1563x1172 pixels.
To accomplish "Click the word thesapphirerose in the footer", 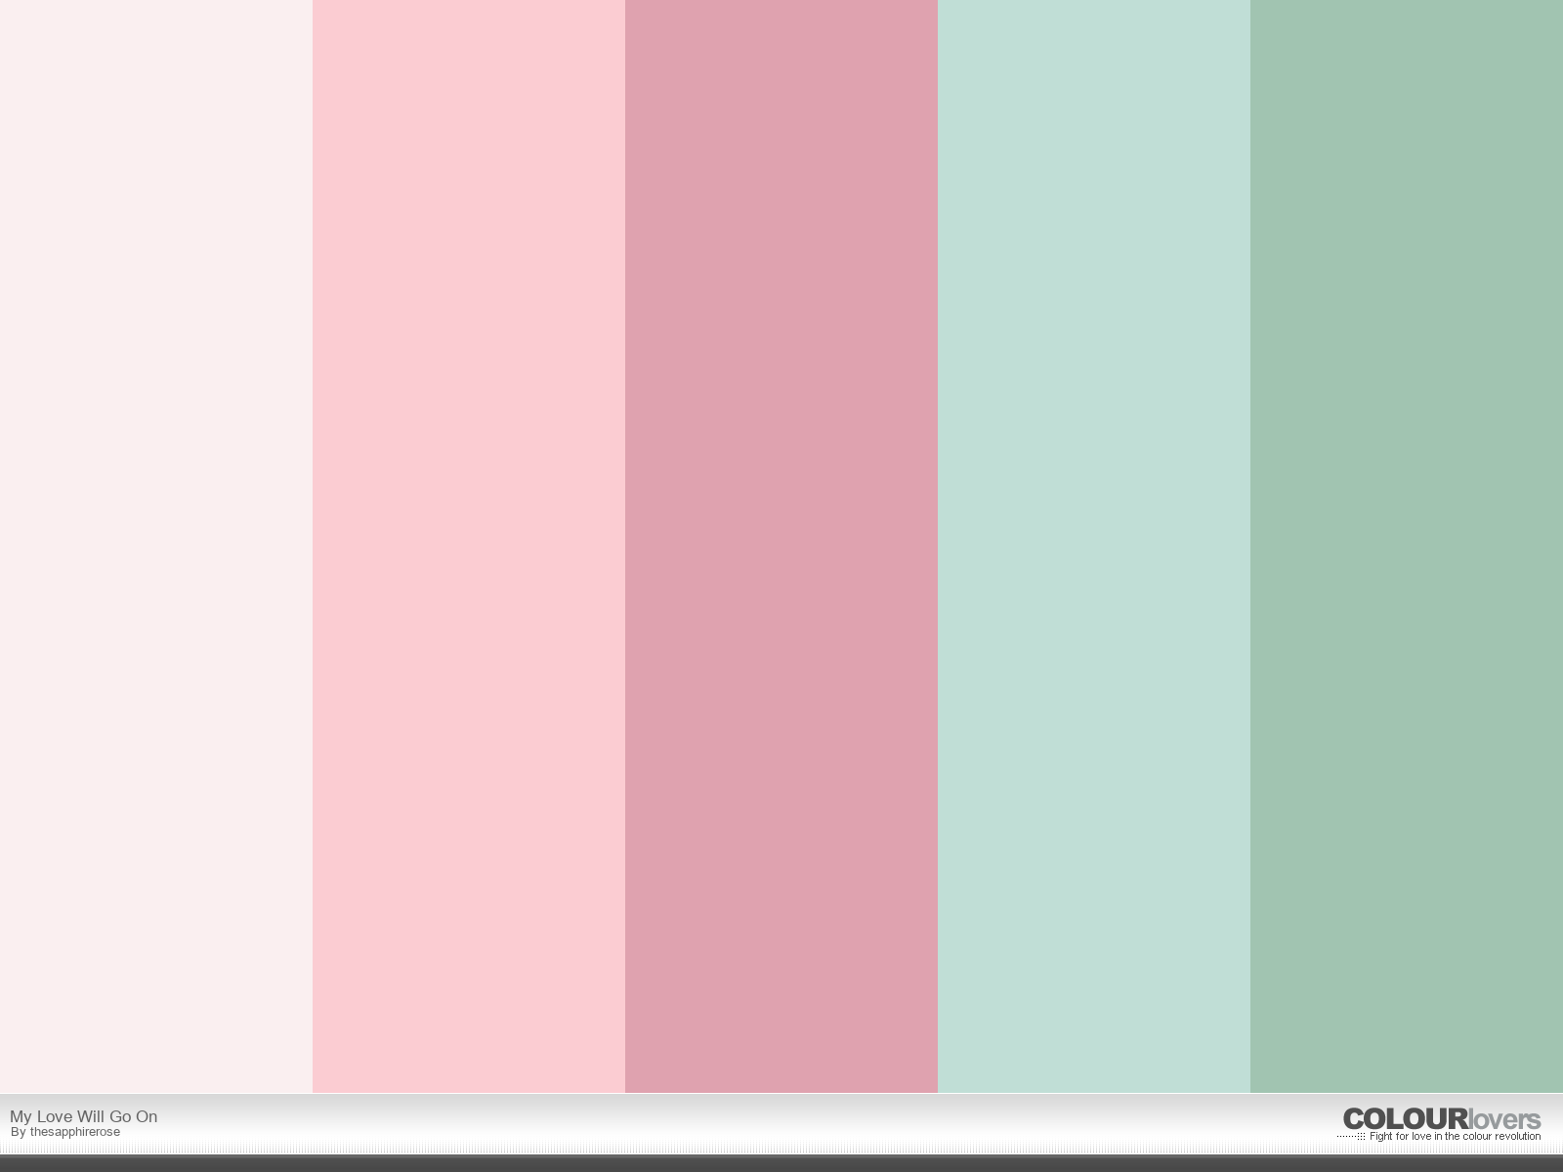I will coord(75,1132).
